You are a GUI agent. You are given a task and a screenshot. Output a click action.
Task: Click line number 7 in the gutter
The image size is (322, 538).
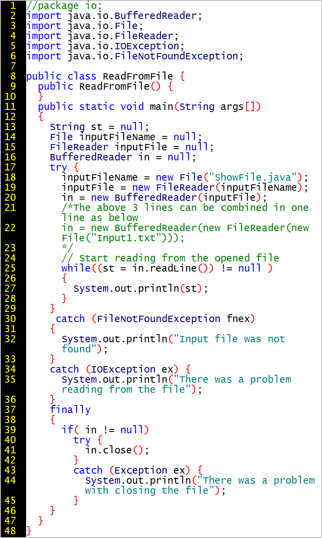[13, 67]
